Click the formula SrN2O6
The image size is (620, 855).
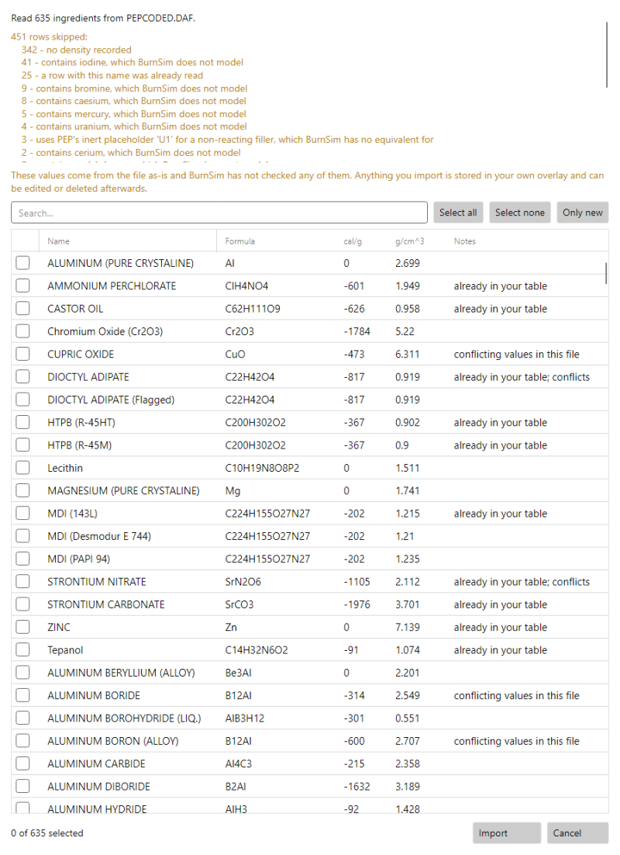point(243,582)
